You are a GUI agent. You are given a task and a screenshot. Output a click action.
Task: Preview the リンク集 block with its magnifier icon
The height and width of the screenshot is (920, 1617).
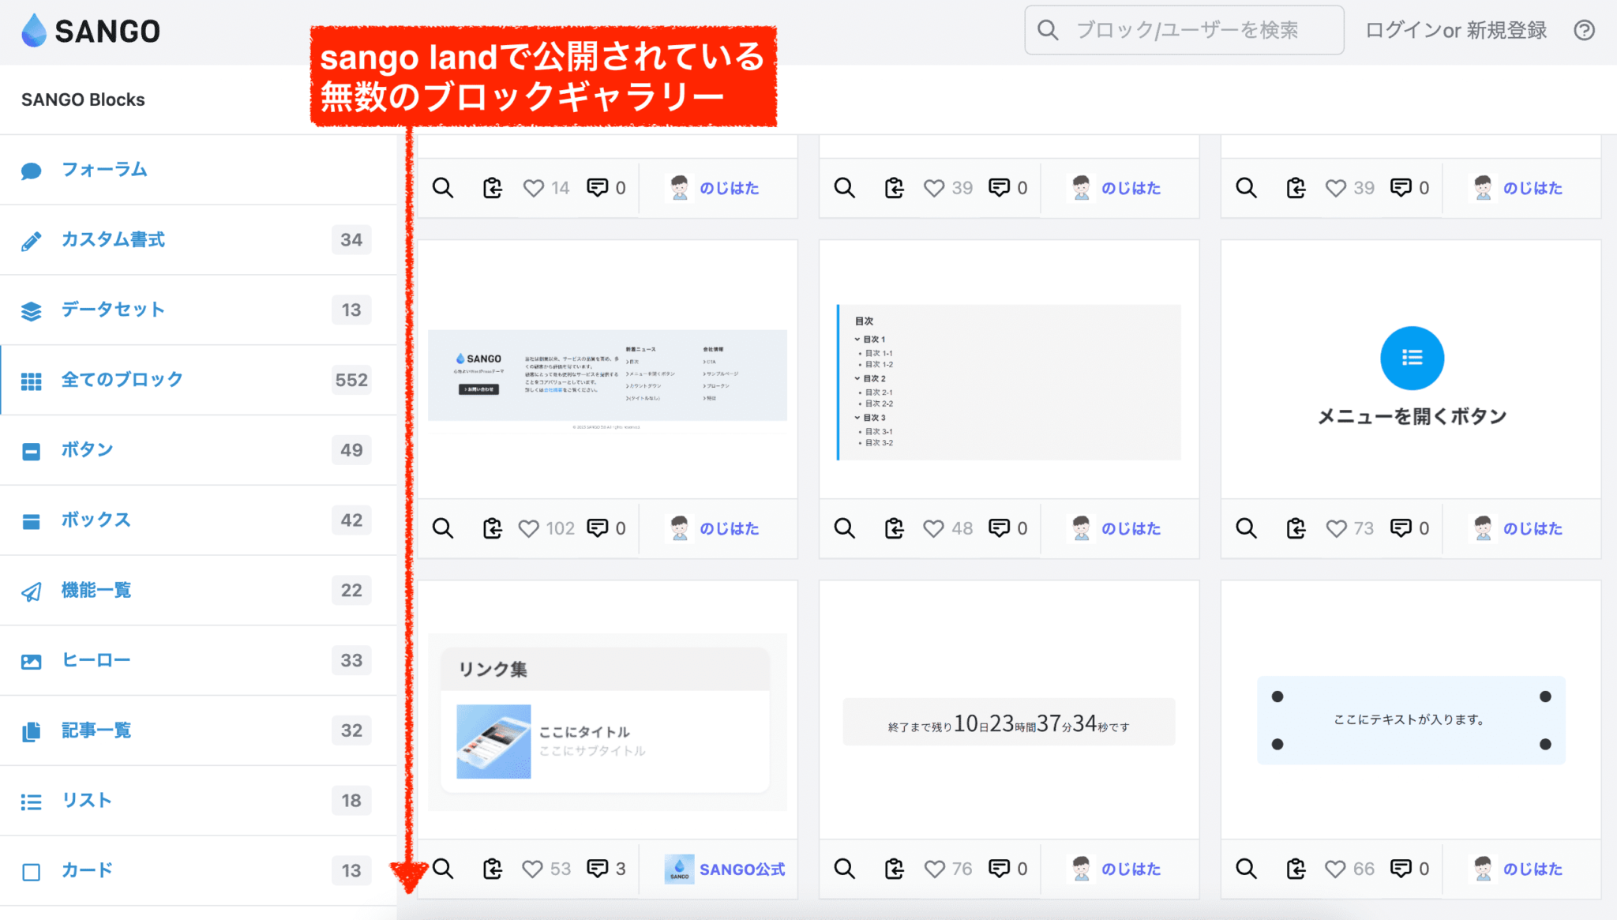click(x=443, y=869)
